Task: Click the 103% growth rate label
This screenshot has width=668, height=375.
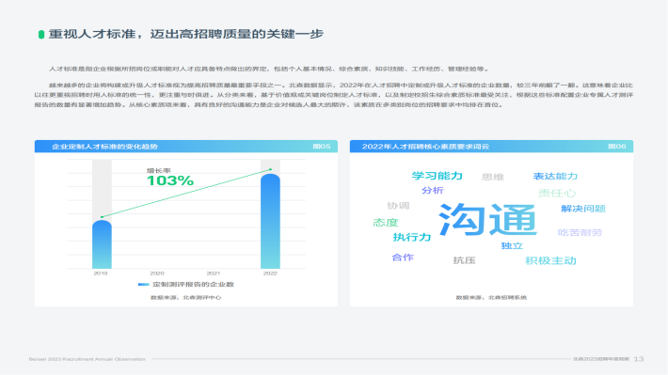Action: 170,180
